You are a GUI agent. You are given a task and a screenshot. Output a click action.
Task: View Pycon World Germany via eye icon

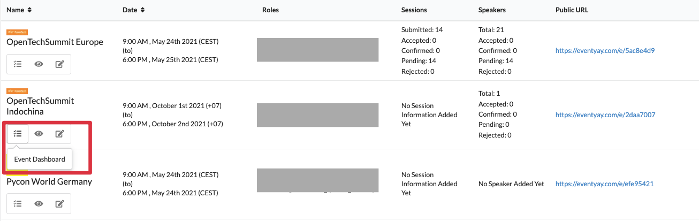coord(39,203)
